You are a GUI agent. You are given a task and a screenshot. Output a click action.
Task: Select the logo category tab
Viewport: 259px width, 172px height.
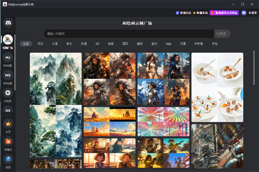(x=169, y=44)
